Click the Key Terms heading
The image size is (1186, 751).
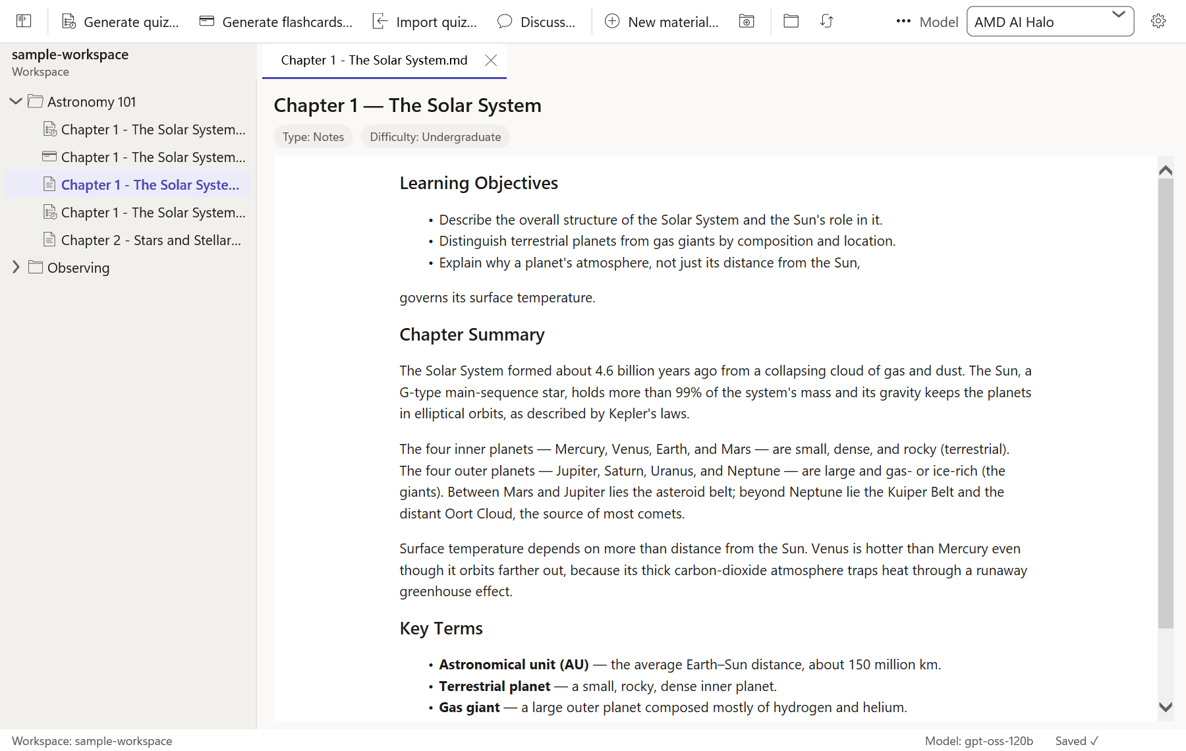point(441,628)
